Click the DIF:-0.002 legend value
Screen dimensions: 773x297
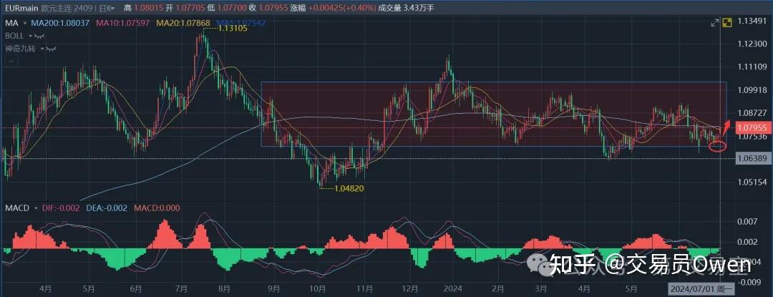[61, 208]
